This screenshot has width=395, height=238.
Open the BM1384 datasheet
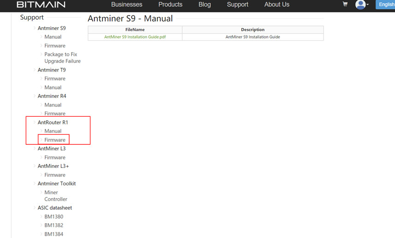(x=54, y=234)
